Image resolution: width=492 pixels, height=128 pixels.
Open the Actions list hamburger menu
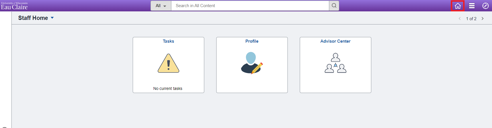tap(472, 6)
